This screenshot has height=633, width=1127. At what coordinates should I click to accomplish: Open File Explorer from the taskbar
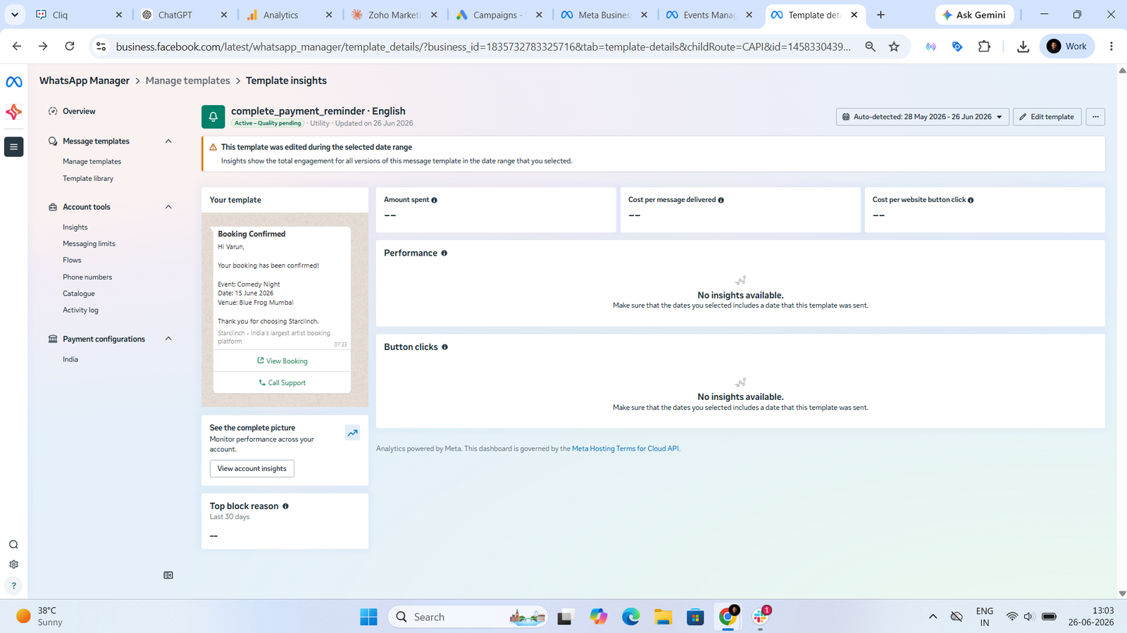click(663, 617)
